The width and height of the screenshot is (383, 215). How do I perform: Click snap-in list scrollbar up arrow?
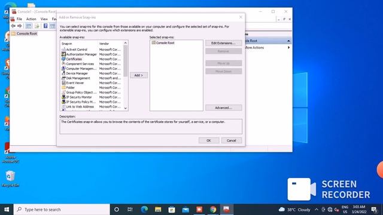[126, 43]
